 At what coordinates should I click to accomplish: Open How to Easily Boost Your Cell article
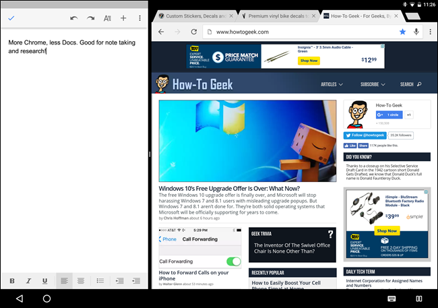click(286, 285)
